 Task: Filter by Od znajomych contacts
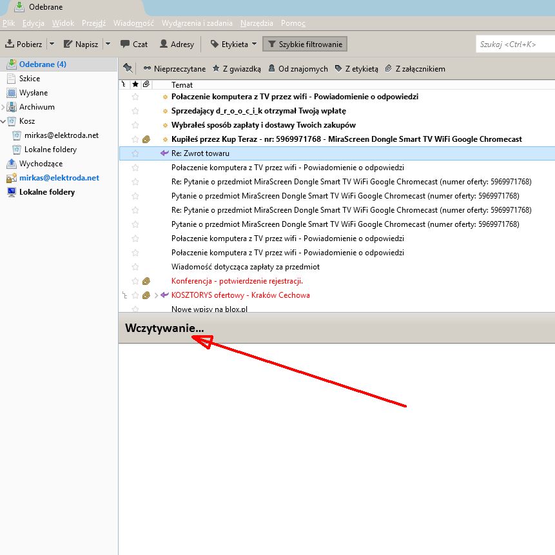298,69
